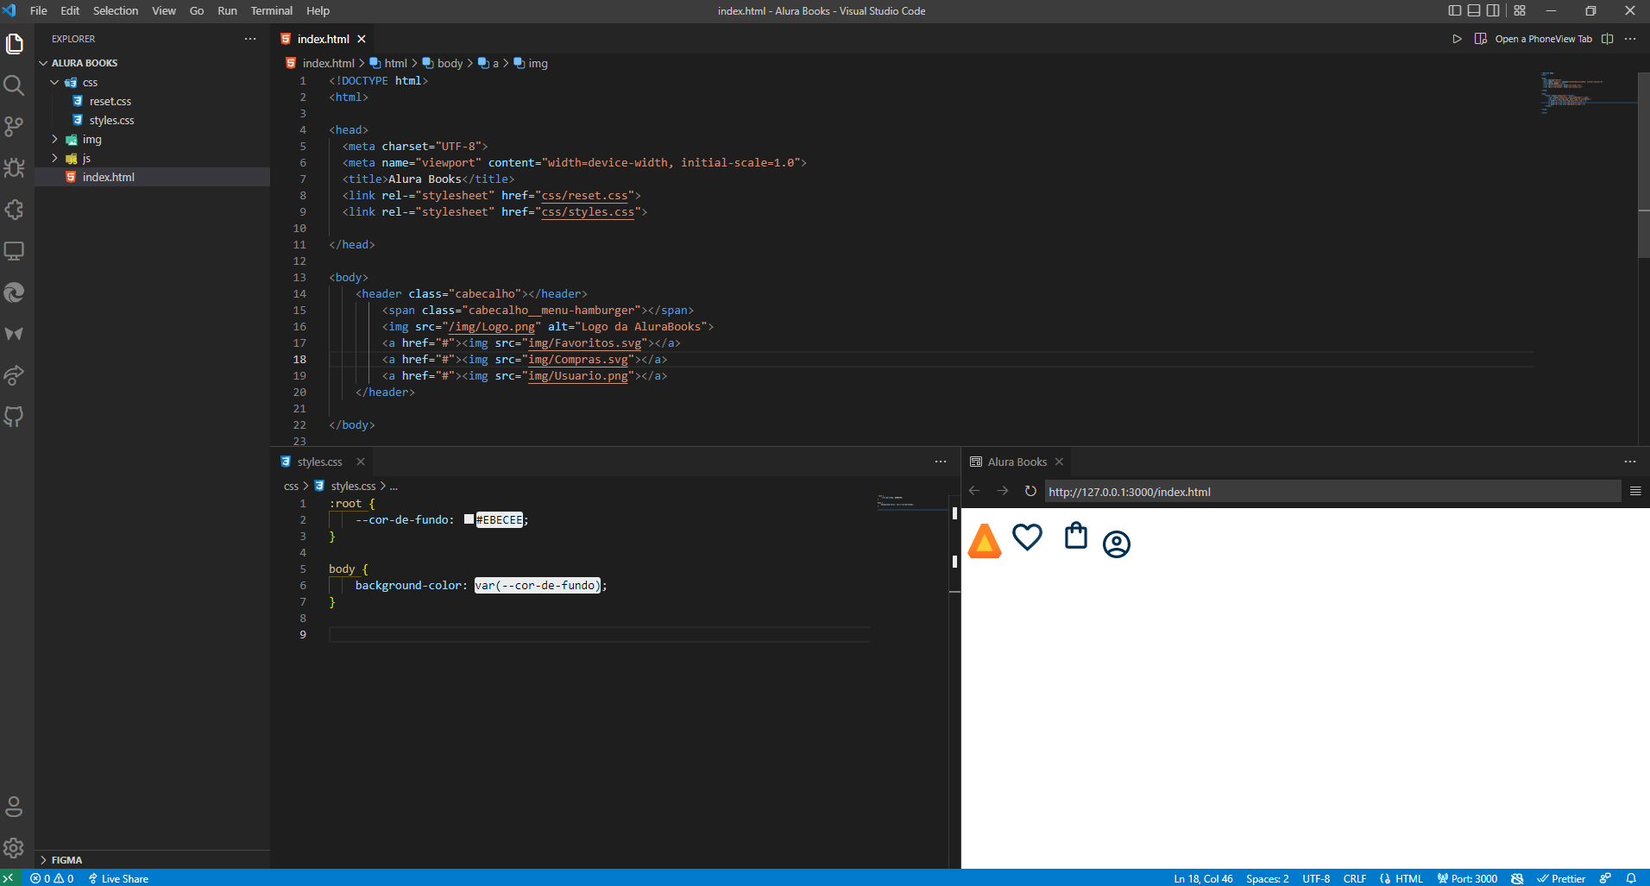This screenshot has width=1650, height=886.
Task: Switch to the styles.css editor tab
Action: click(319, 462)
